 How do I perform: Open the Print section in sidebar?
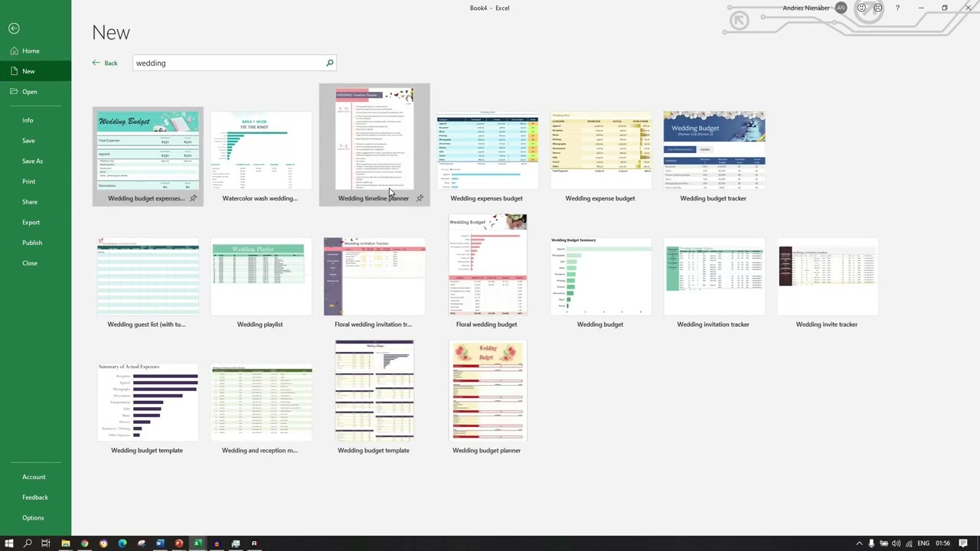[x=29, y=181]
